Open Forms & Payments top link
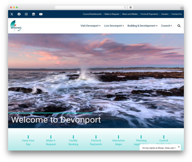Viewport: 192px width, 162px height. pyautogui.click(x=149, y=14)
